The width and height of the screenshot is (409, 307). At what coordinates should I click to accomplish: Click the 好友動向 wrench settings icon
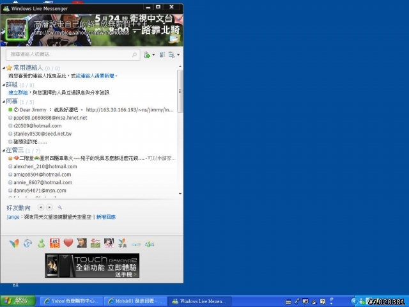59,207
